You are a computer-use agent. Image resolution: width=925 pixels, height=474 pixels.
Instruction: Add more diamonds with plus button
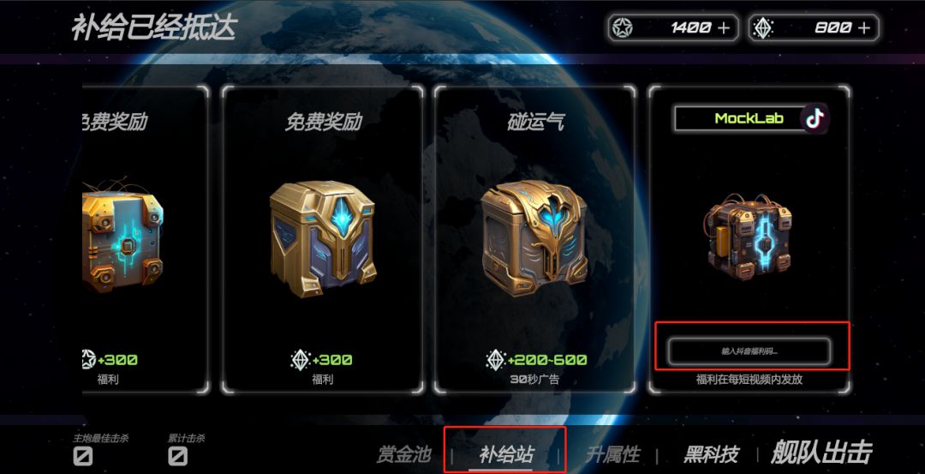[864, 27]
